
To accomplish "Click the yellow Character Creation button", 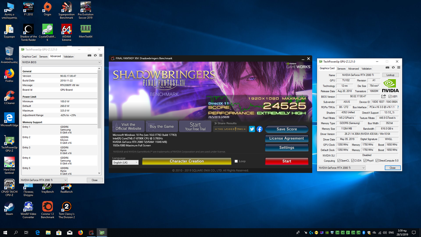I will click(186, 161).
